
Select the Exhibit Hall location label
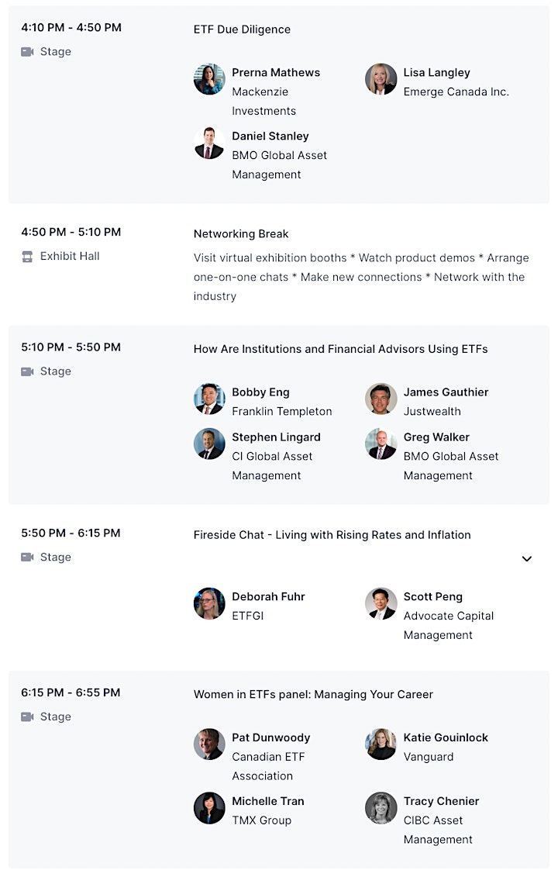tap(70, 256)
